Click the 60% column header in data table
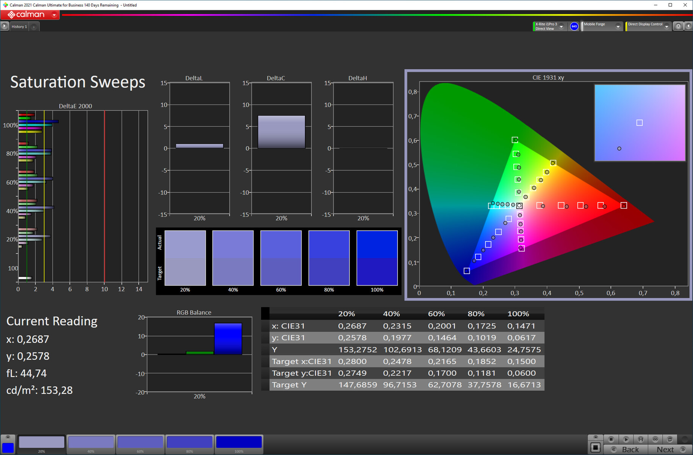The height and width of the screenshot is (455, 693). (436, 314)
